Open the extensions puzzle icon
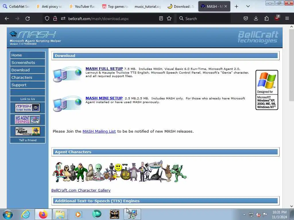The height and width of the screenshot is (220, 294). (266, 19)
